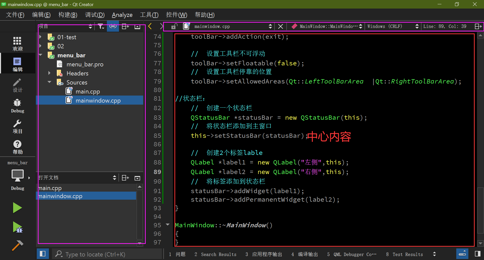Split the editor view
The width and height of the screenshot is (484, 260).
pyautogui.click(x=478, y=26)
